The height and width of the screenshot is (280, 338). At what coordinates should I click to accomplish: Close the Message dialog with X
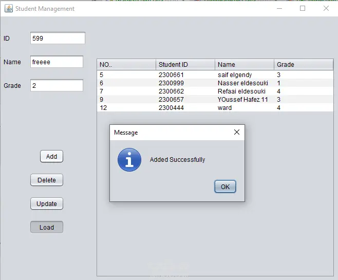[237, 132]
